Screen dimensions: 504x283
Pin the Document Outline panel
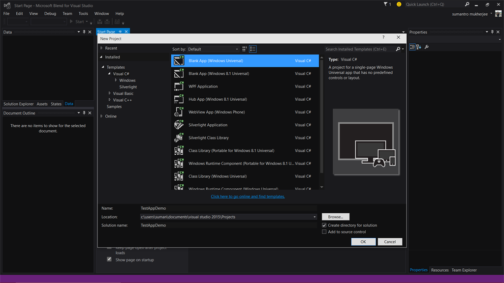pyautogui.click(x=84, y=113)
